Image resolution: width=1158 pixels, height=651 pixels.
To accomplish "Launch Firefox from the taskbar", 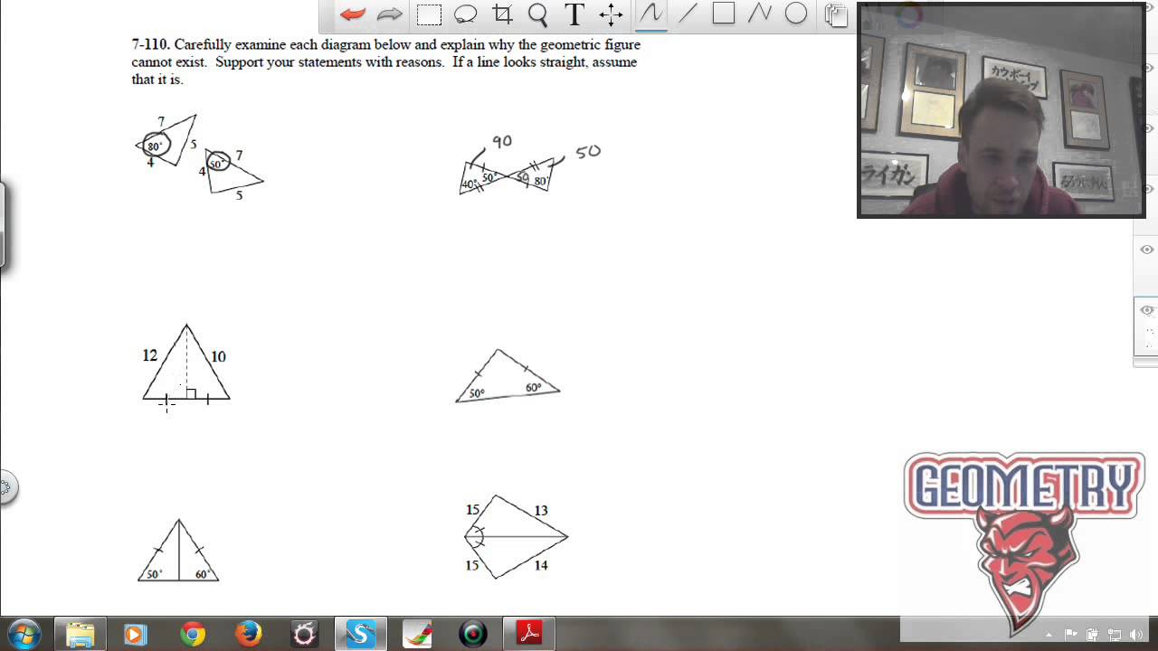I will (248, 635).
